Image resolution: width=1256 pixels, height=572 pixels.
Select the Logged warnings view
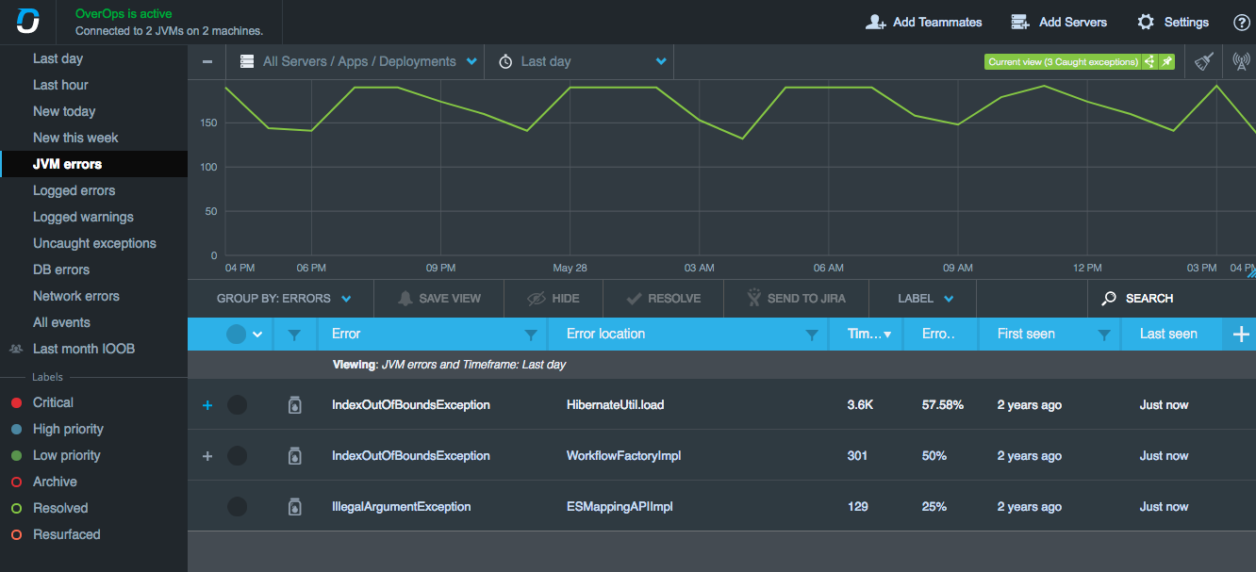point(83,217)
